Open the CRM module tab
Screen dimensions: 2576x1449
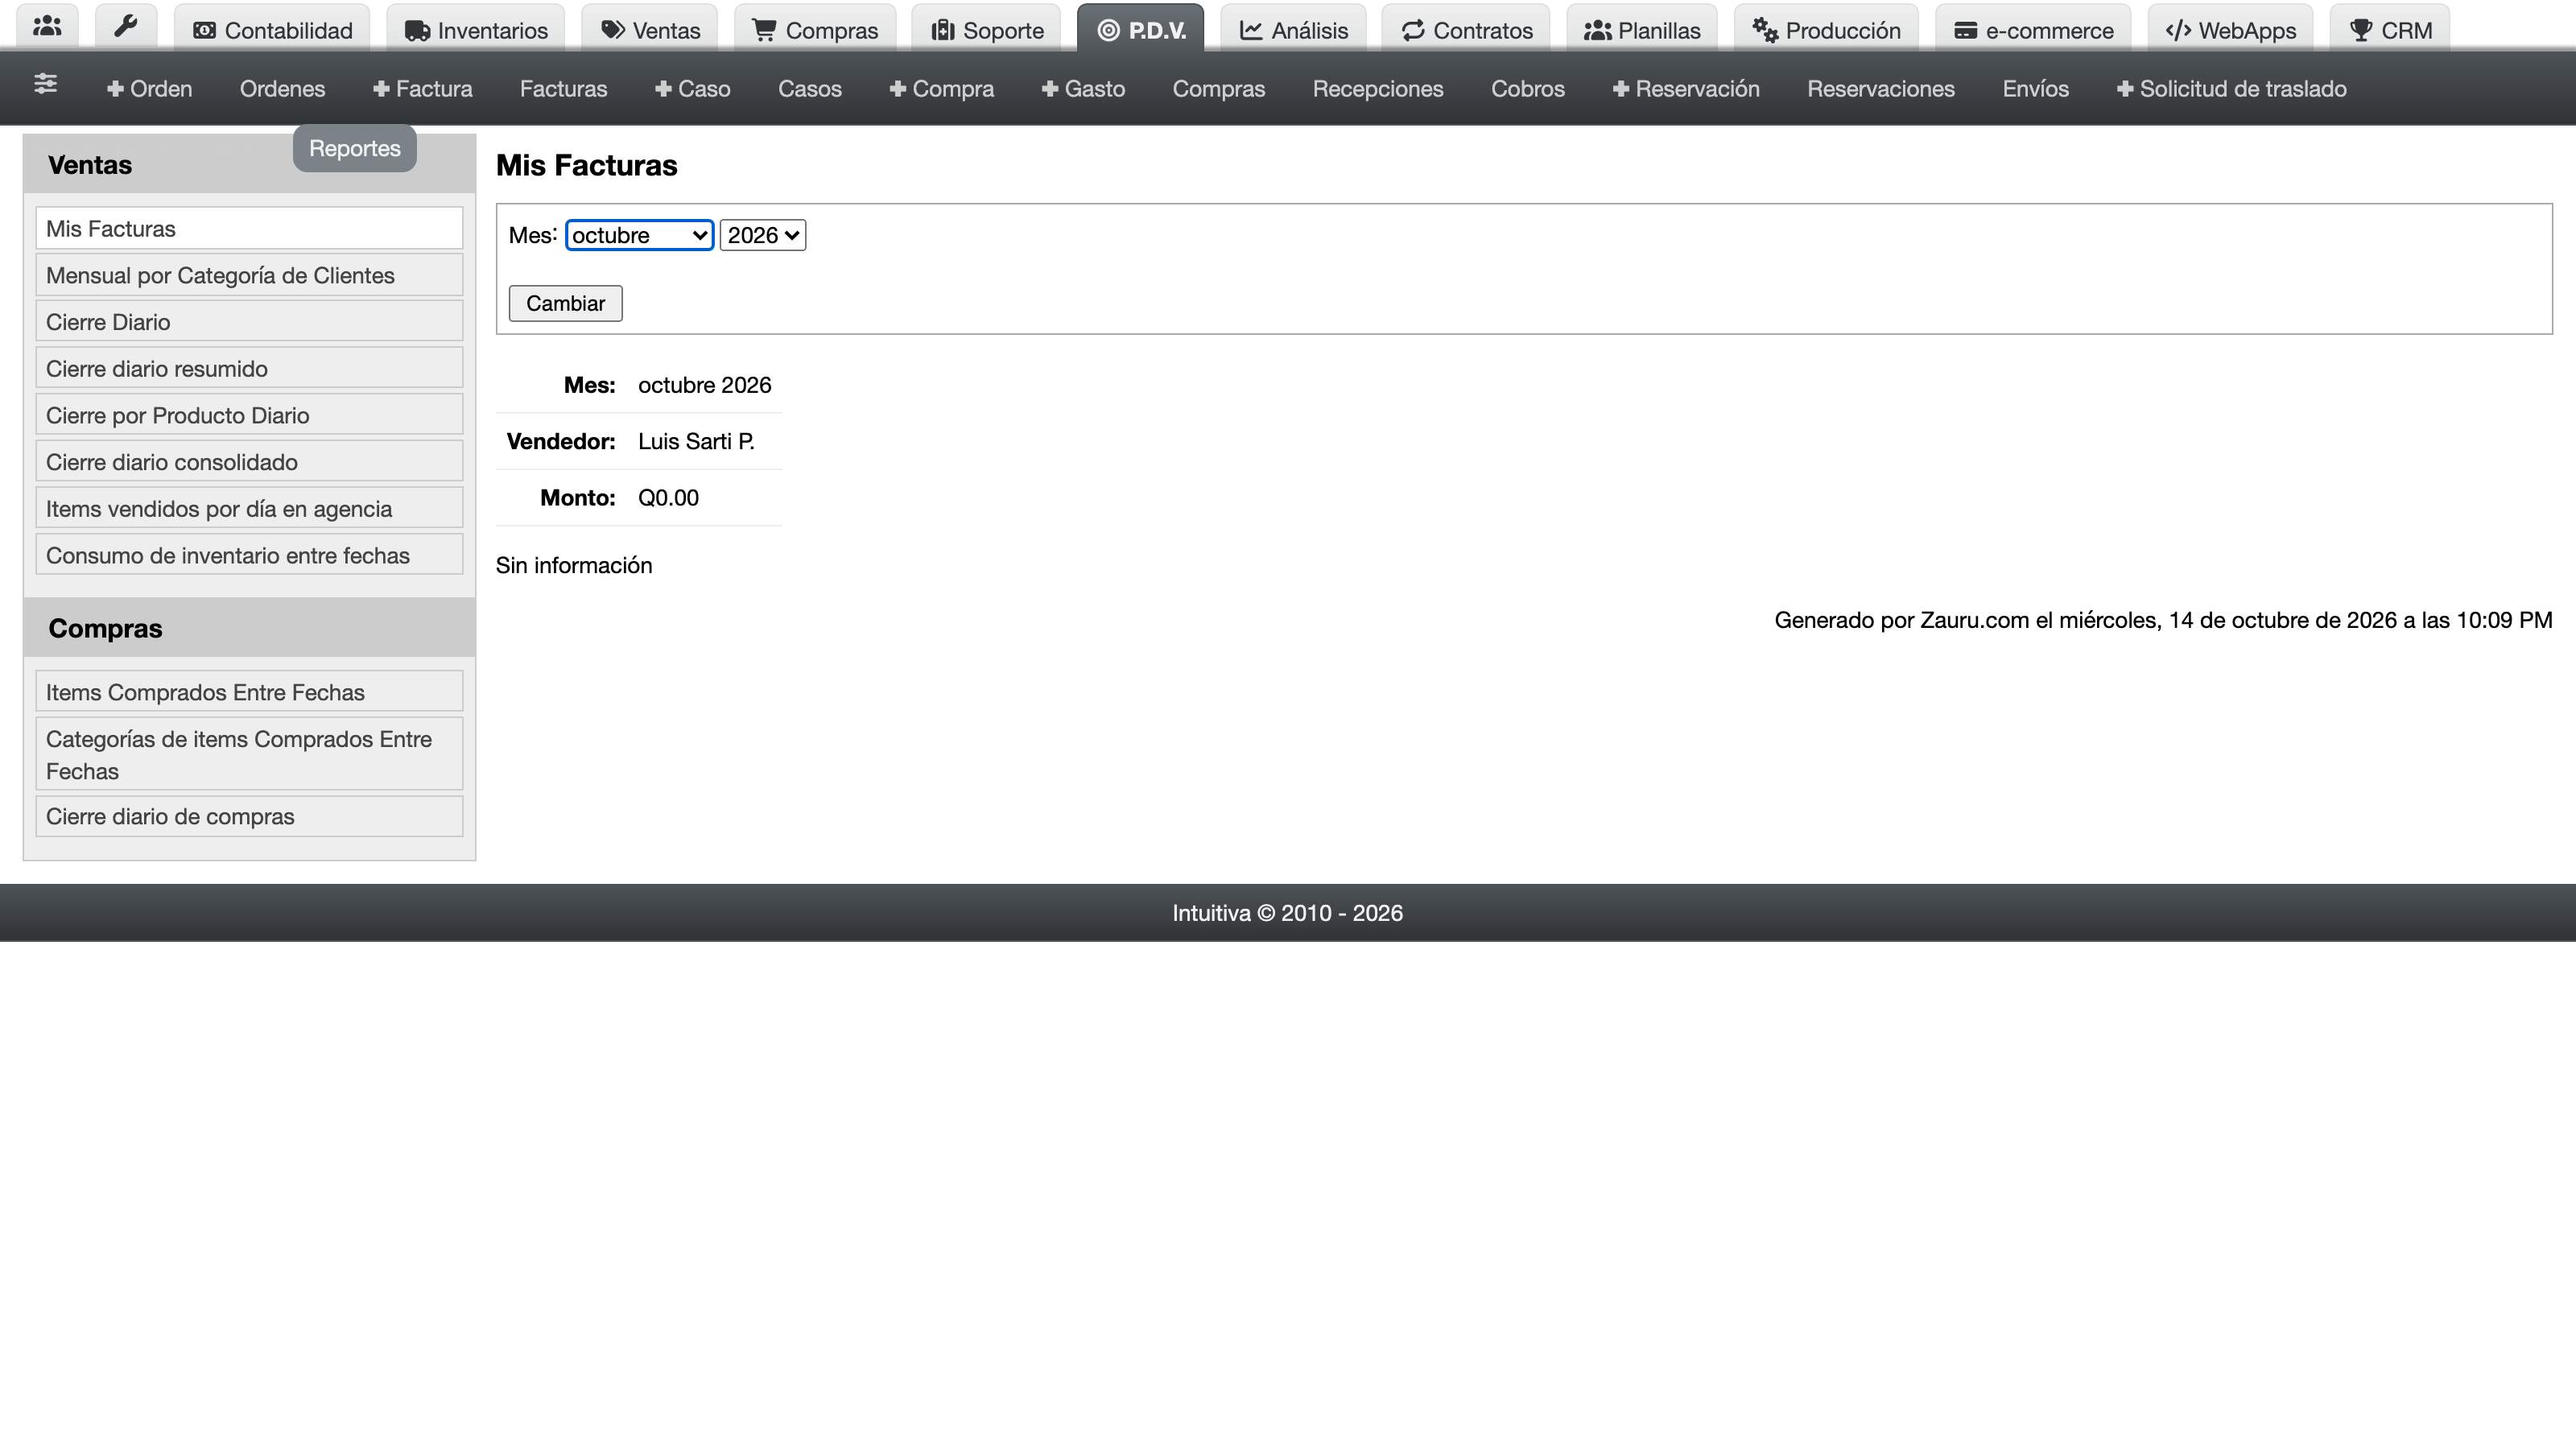pyautogui.click(x=2391, y=30)
